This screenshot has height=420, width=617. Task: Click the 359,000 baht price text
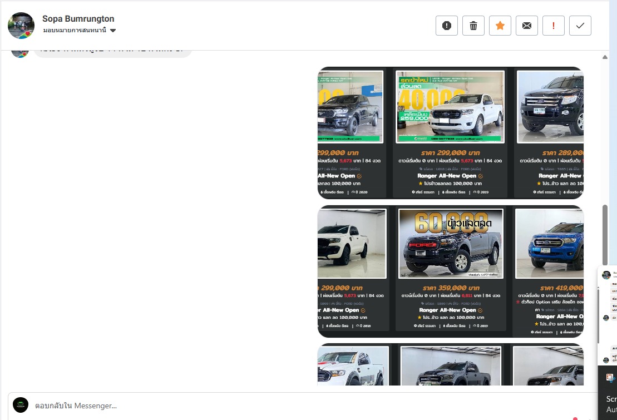pos(451,288)
